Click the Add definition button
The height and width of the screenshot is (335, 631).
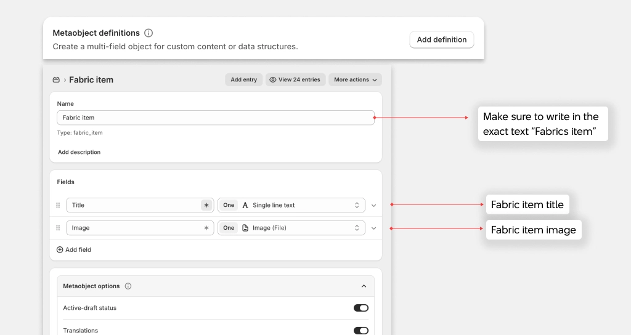point(442,40)
